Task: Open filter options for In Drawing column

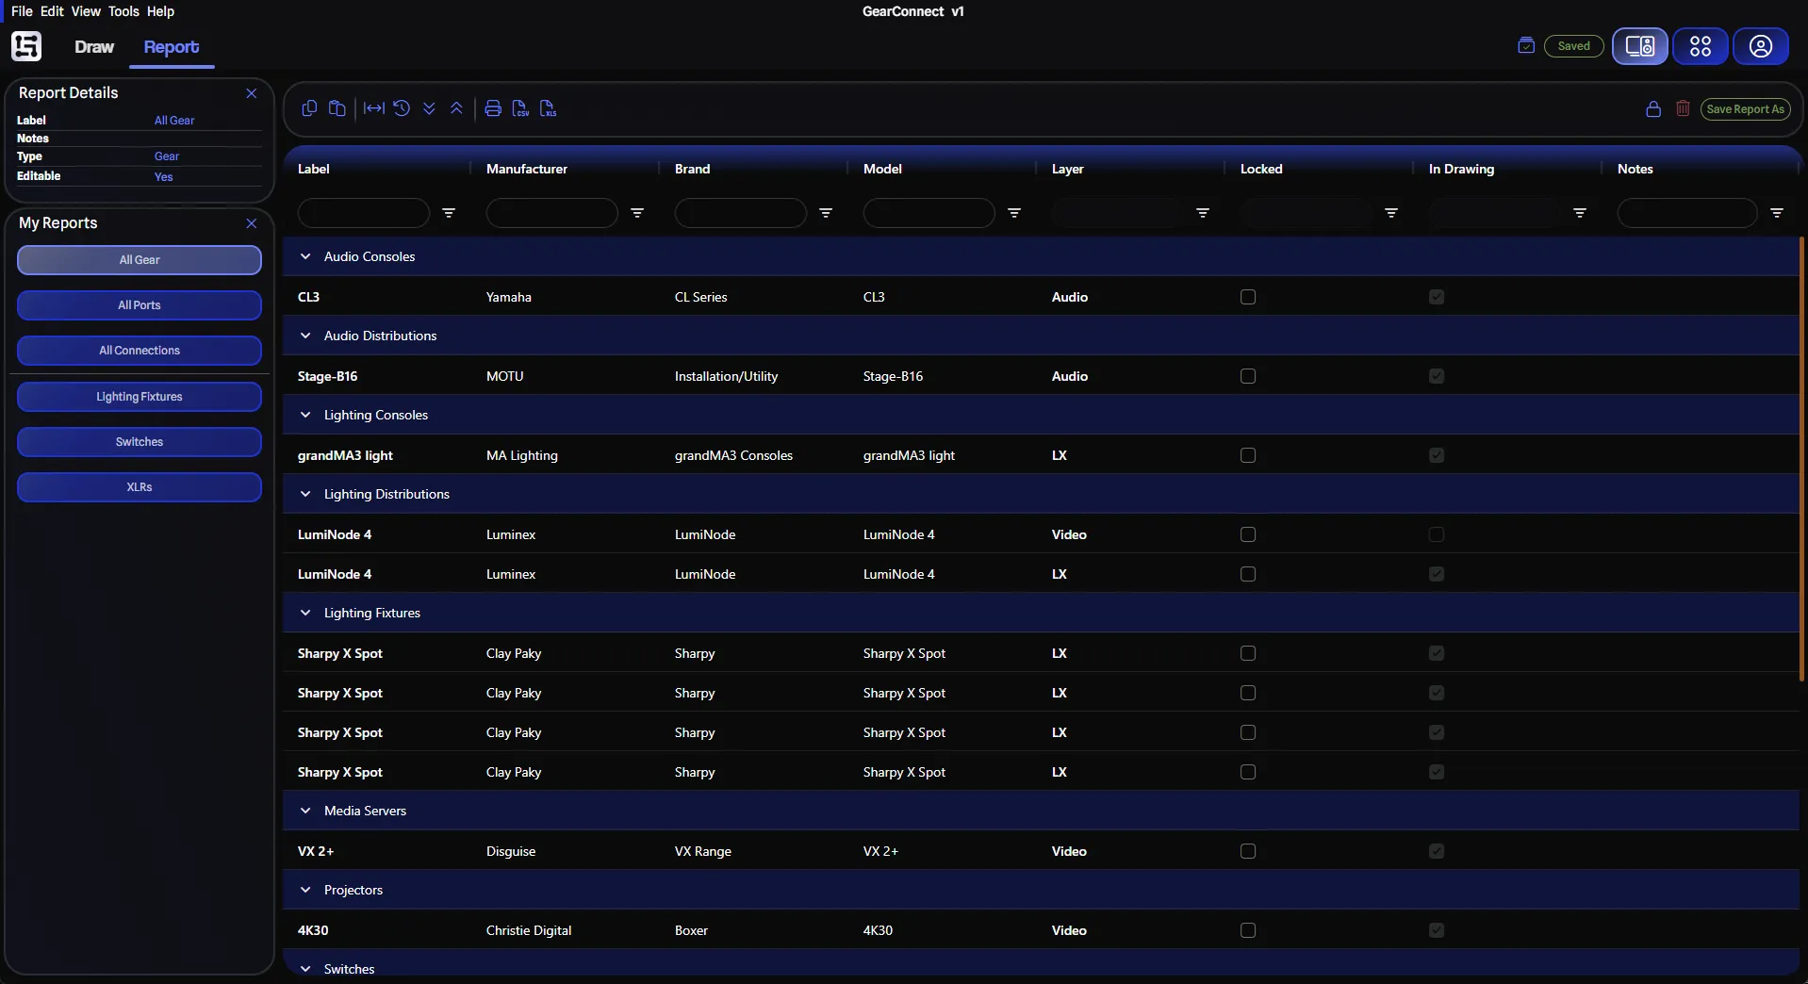Action: tap(1580, 213)
